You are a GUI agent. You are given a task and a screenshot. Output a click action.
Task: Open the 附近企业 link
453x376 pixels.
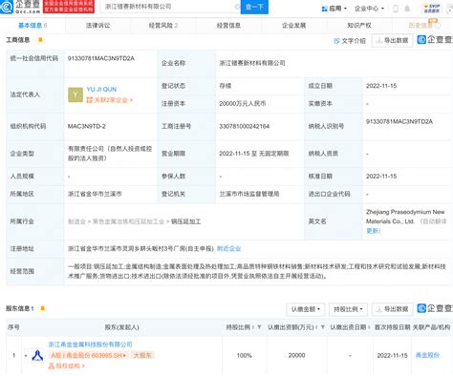click(x=228, y=249)
